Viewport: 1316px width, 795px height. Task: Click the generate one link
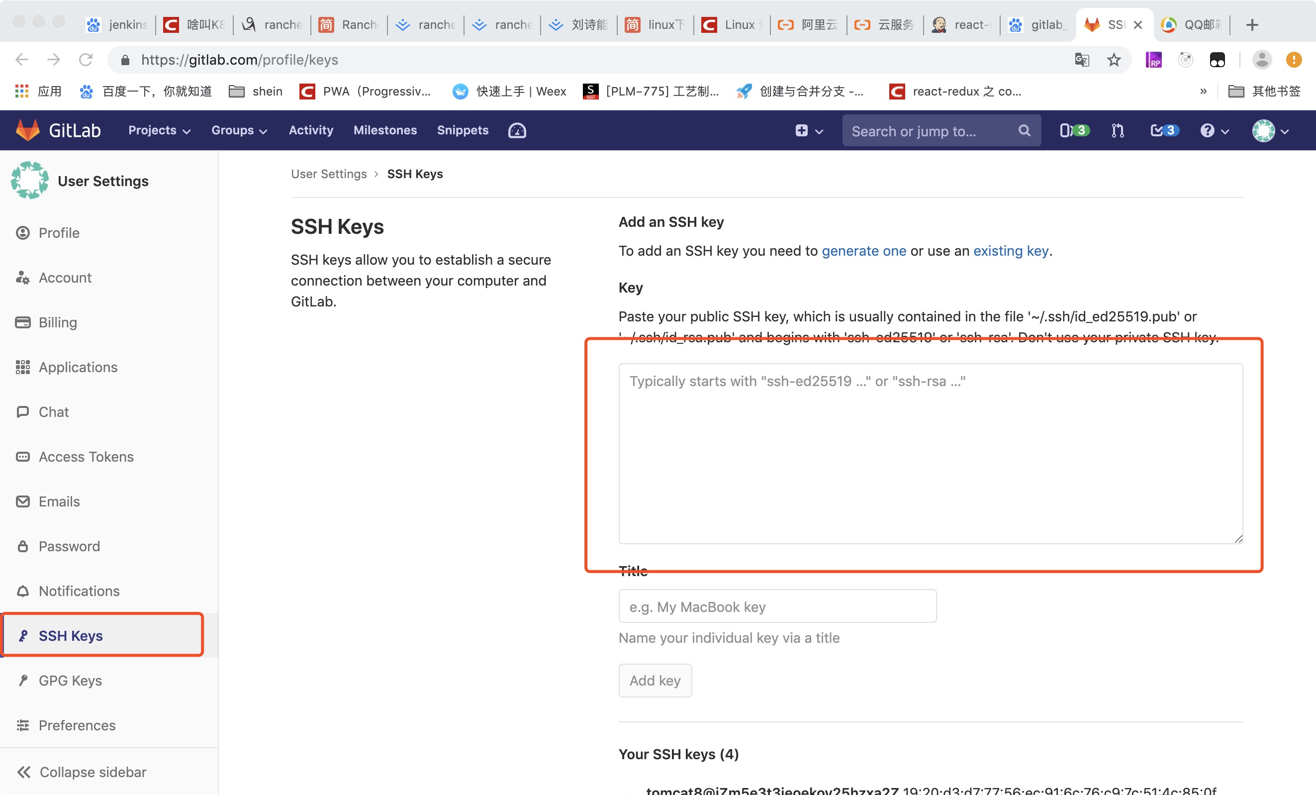(x=863, y=251)
